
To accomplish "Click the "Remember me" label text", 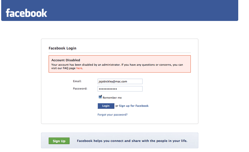I will (x=112, y=98).
